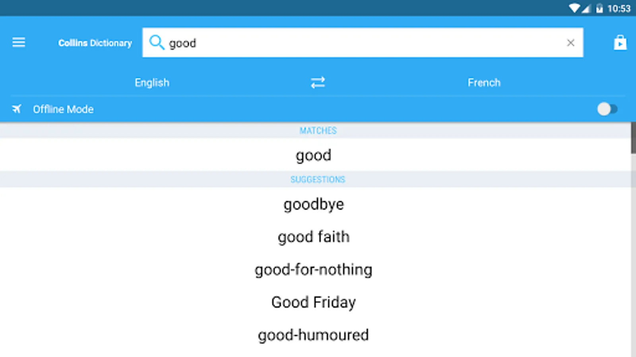Click the Collins Dictionary title
The image size is (636, 357).
click(95, 43)
